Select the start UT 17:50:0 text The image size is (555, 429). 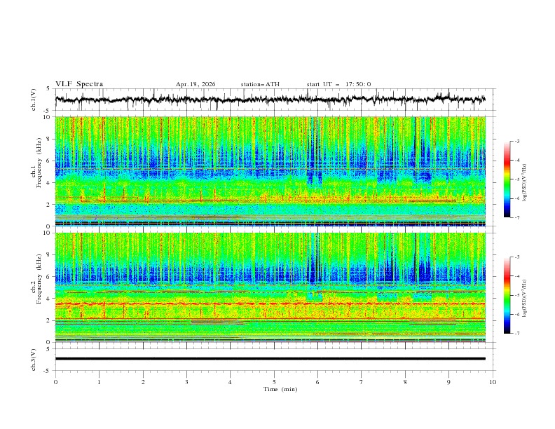pyautogui.click(x=338, y=84)
